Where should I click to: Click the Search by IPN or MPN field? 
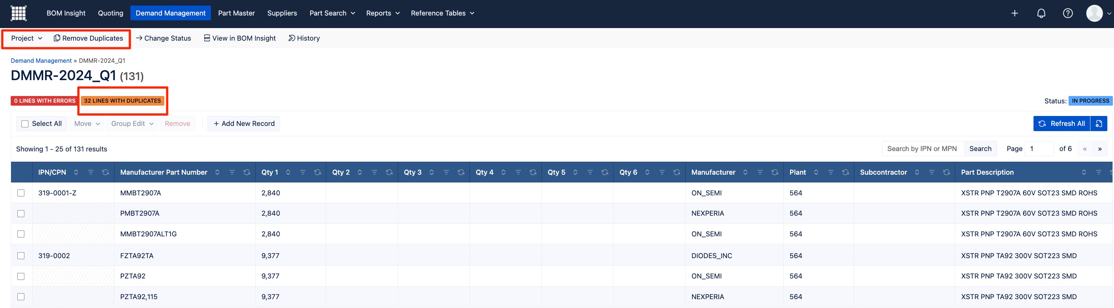click(x=923, y=149)
